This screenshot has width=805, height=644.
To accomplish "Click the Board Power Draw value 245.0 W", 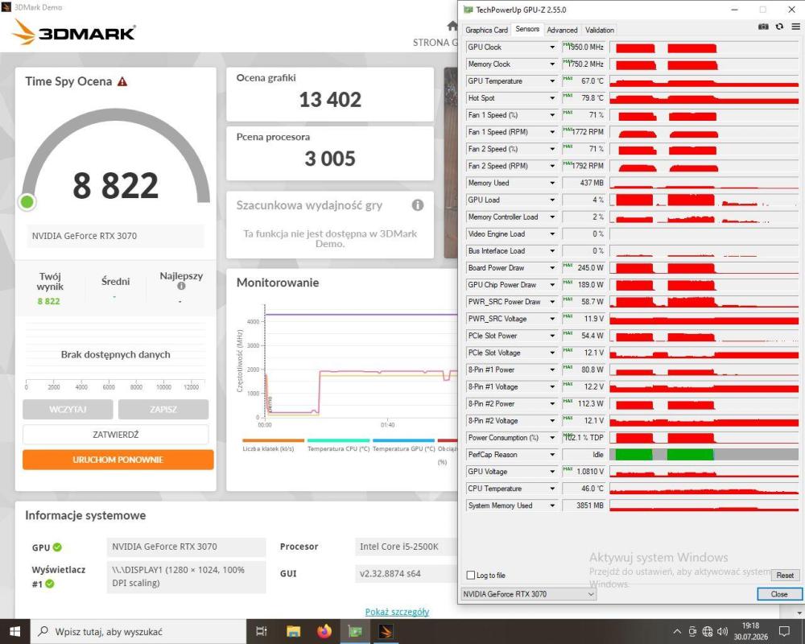I will pyautogui.click(x=584, y=268).
